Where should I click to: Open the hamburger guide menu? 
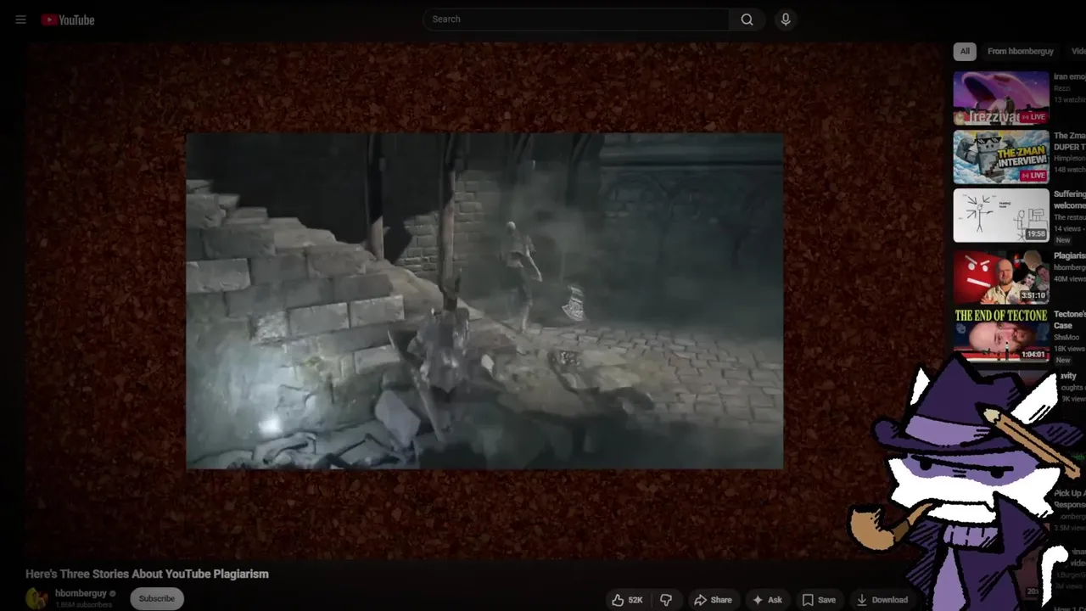point(20,20)
